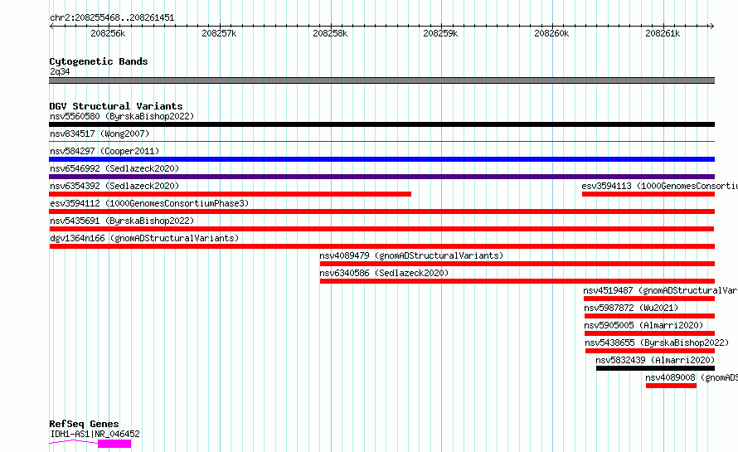Click nsv5987872 (Wu2021) label
738x452 pixels.
click(x=631, y=308)
